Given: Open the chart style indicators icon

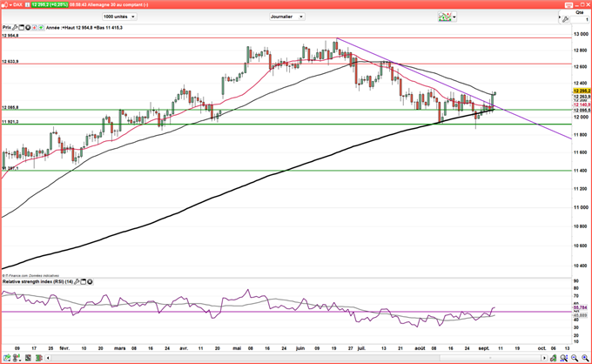Looking at the screenshot, I should pyautogui.click(x=445, y=17).
